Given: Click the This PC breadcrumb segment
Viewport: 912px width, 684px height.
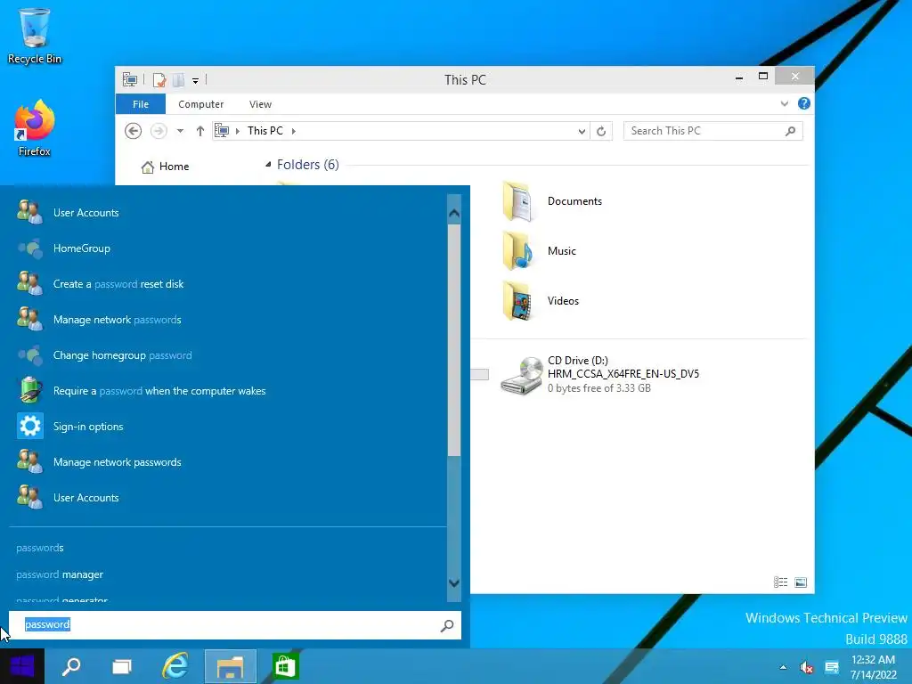Looking at the screenshot, I should pos(265,131).
